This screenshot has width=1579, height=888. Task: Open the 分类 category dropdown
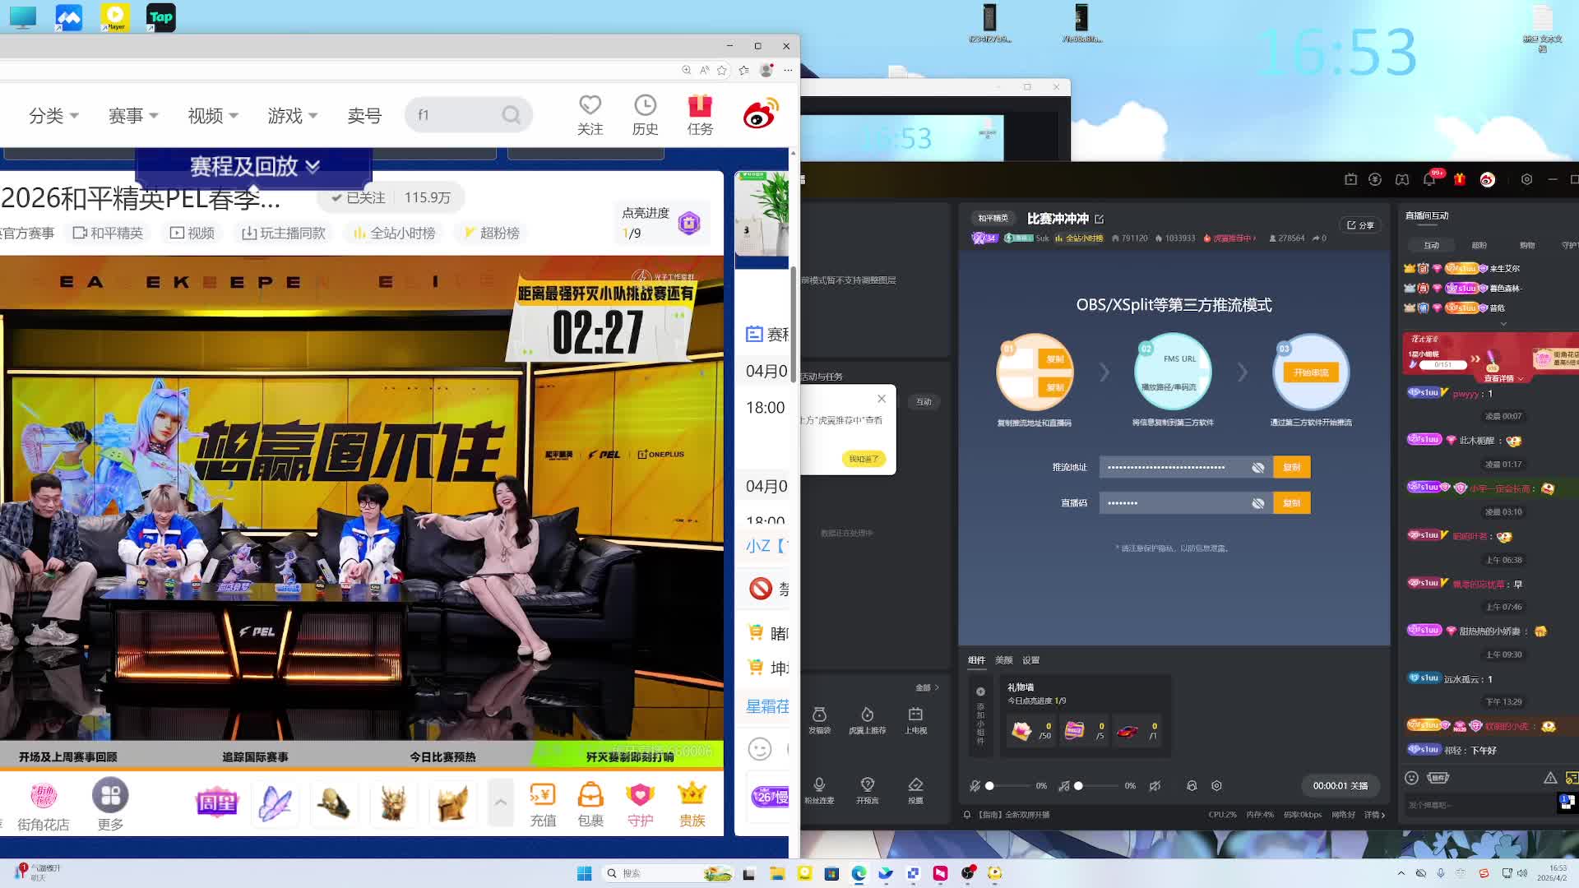point(53,116)
